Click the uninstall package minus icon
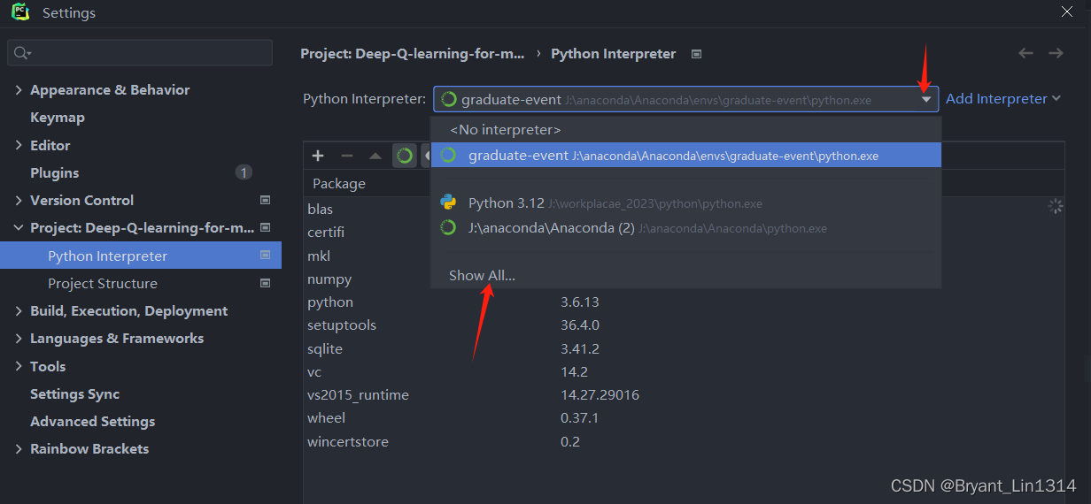1091x504 pixels. pyautogui.click(x=346, y=156)
